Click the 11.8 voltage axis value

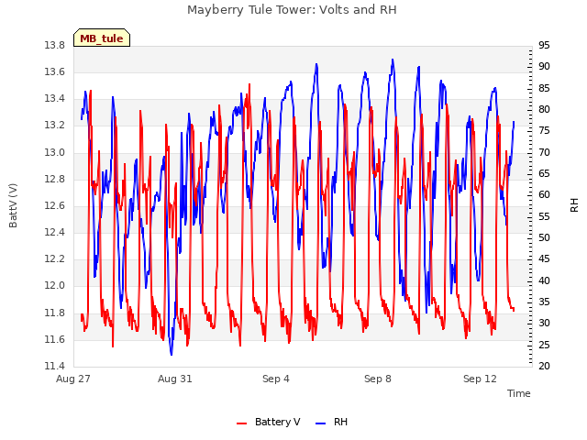[55, 313]
